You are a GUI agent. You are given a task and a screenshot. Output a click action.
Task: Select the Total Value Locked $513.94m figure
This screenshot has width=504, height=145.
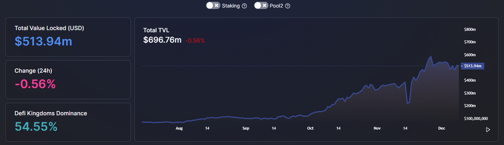[x=43, y=41]
